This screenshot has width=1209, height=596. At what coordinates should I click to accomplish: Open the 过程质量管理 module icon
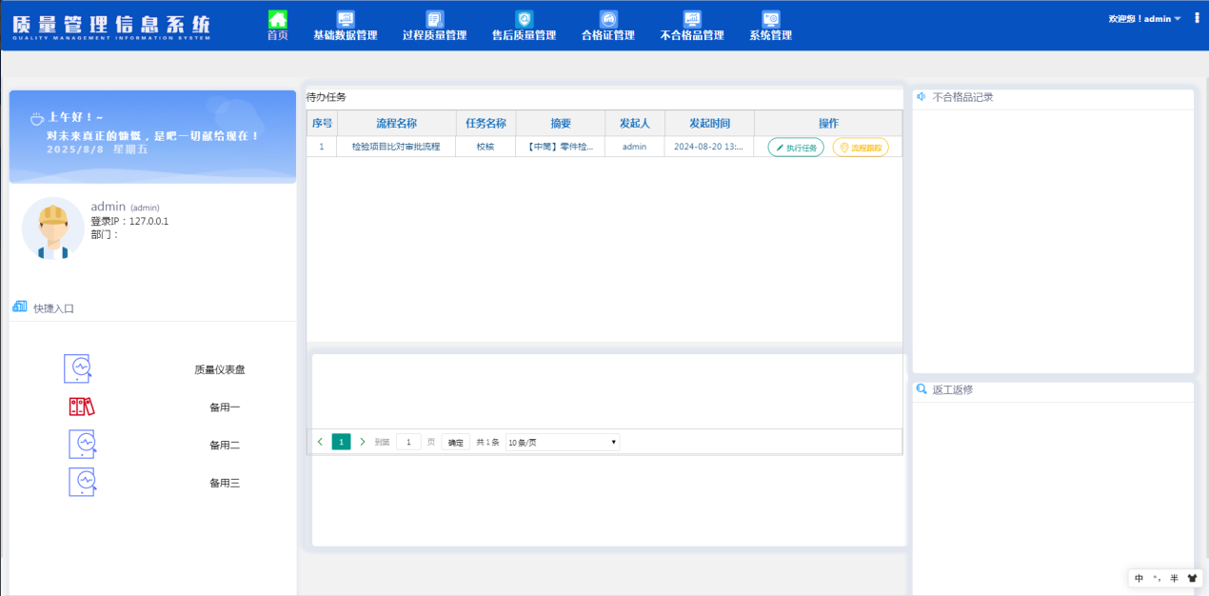click(x=434, y=20)
